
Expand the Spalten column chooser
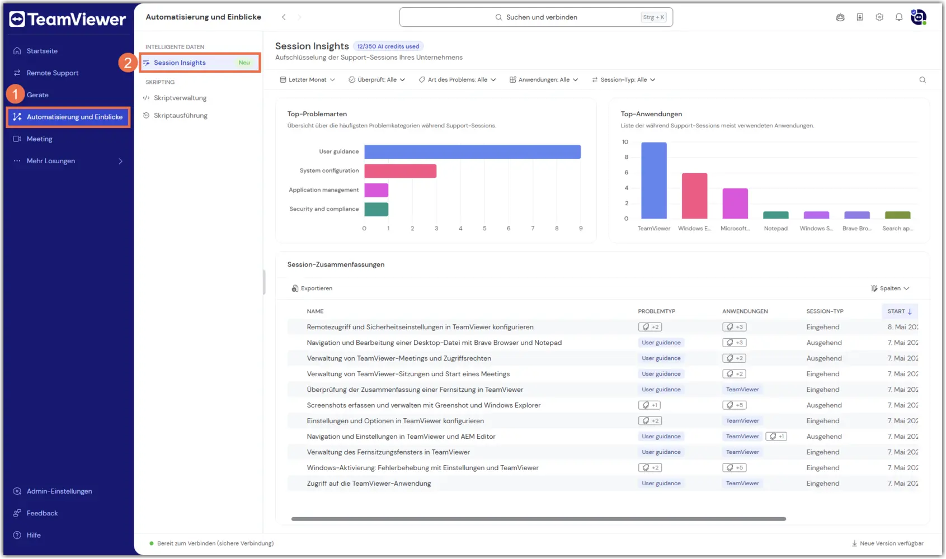pos(890,288)
